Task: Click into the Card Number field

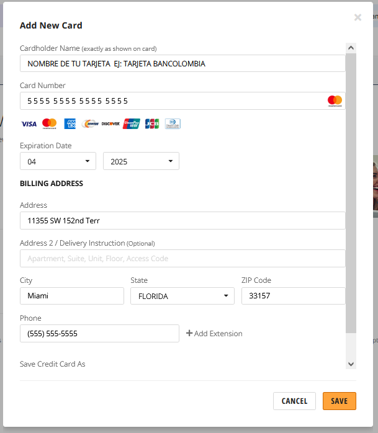Action: point(182,100)
